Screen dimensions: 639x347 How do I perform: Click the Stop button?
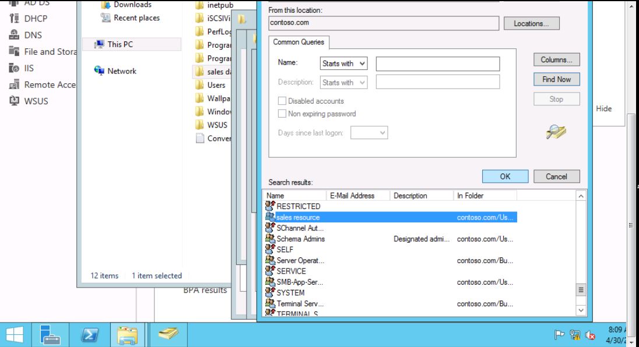point(557,99)
